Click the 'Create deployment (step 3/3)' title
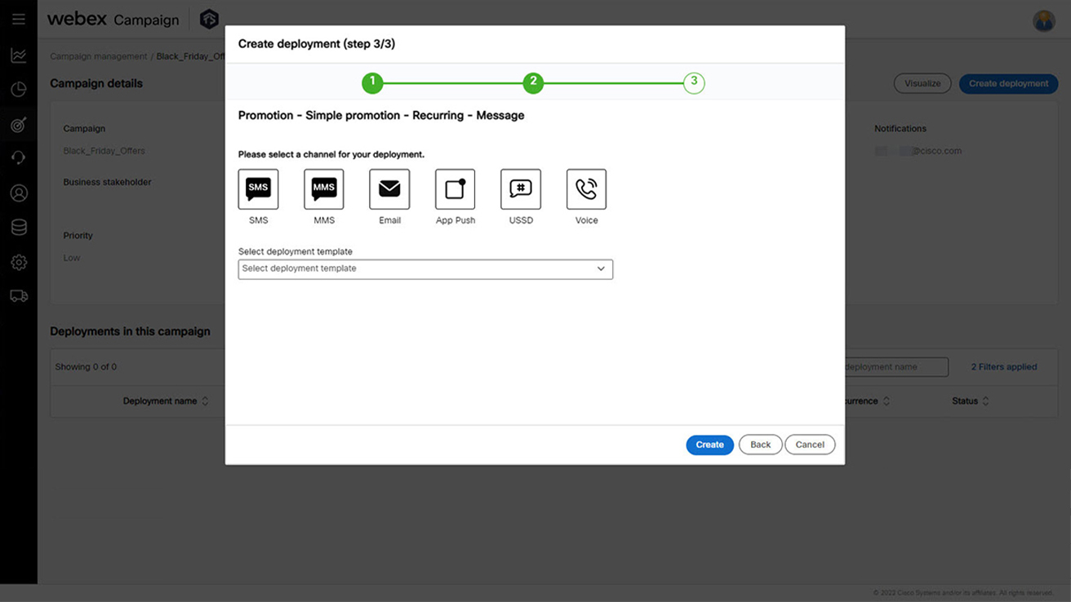The image size is (1071, 602). 317,44
